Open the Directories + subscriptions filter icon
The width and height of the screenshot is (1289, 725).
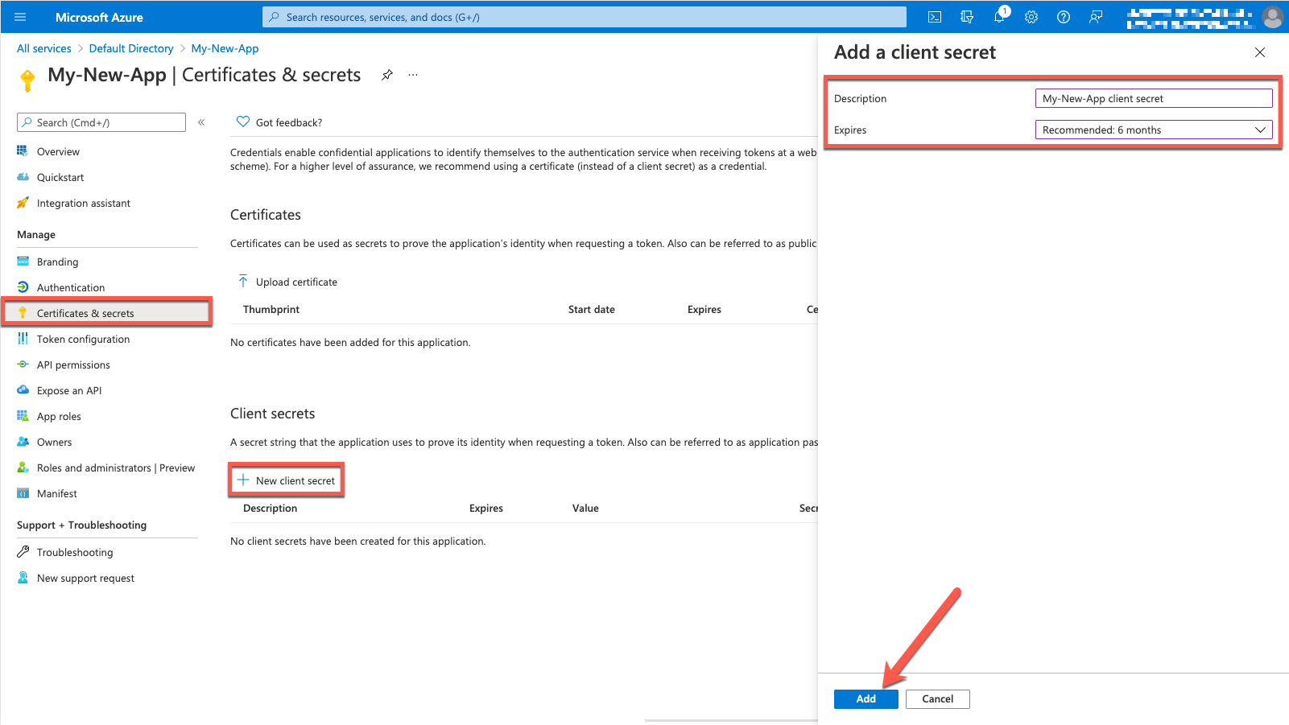click(x=967, y=17)
